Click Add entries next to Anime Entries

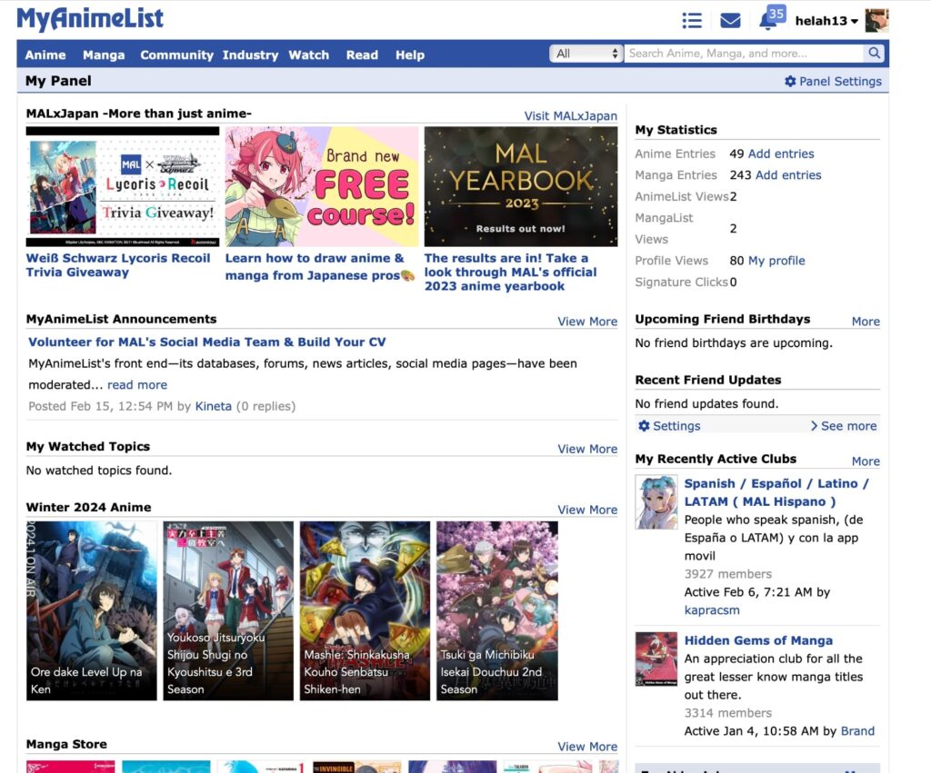point(783,154)
